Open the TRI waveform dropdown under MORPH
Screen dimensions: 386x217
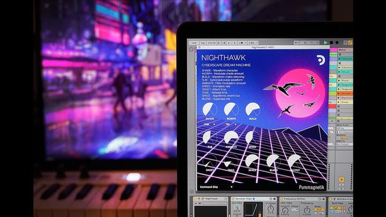point(231,124)
